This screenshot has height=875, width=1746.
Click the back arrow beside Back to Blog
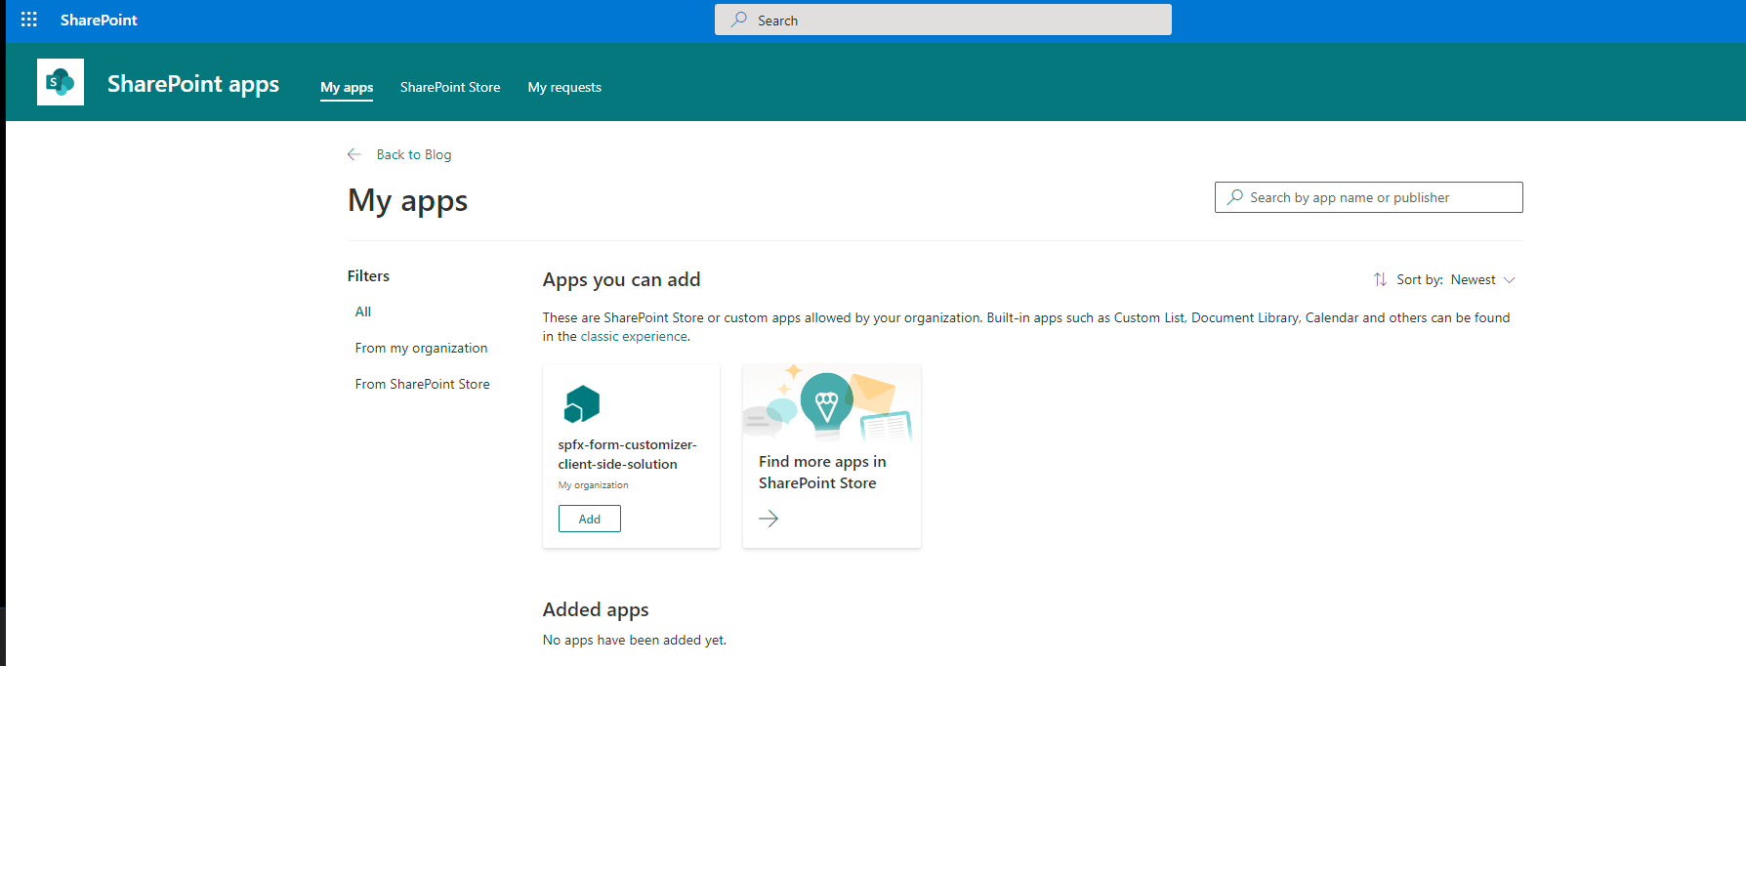354,154
